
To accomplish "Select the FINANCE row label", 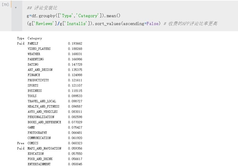I will point(34,75).
